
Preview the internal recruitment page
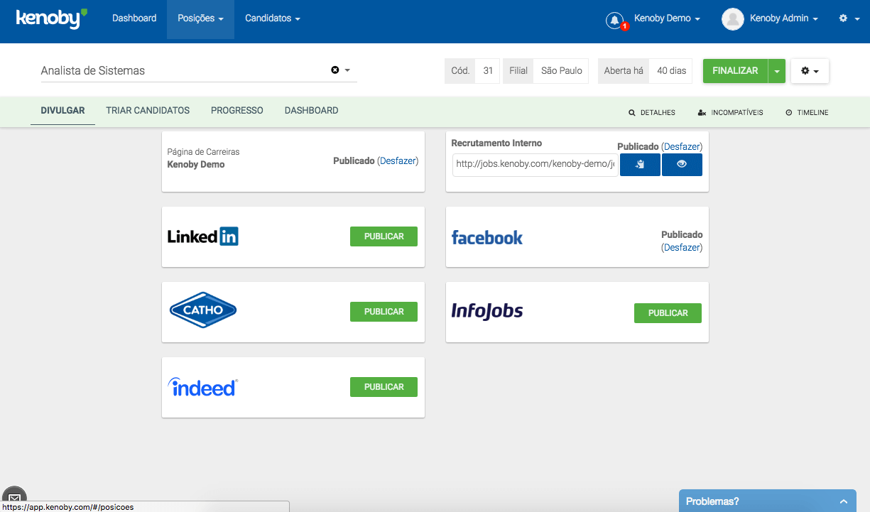[x=682, y=165]
